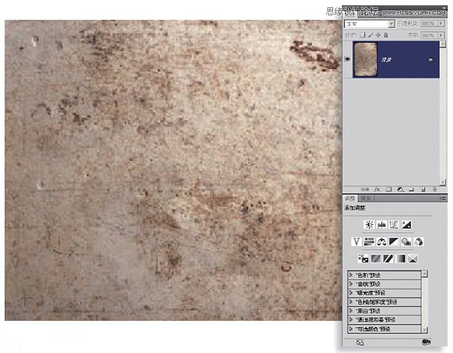Click the presets list scroll down arrow

pyautogui.click(x=425, y=330)
